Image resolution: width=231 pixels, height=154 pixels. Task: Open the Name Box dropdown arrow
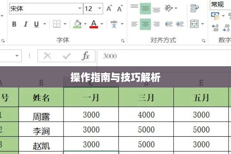coord(17,56)
